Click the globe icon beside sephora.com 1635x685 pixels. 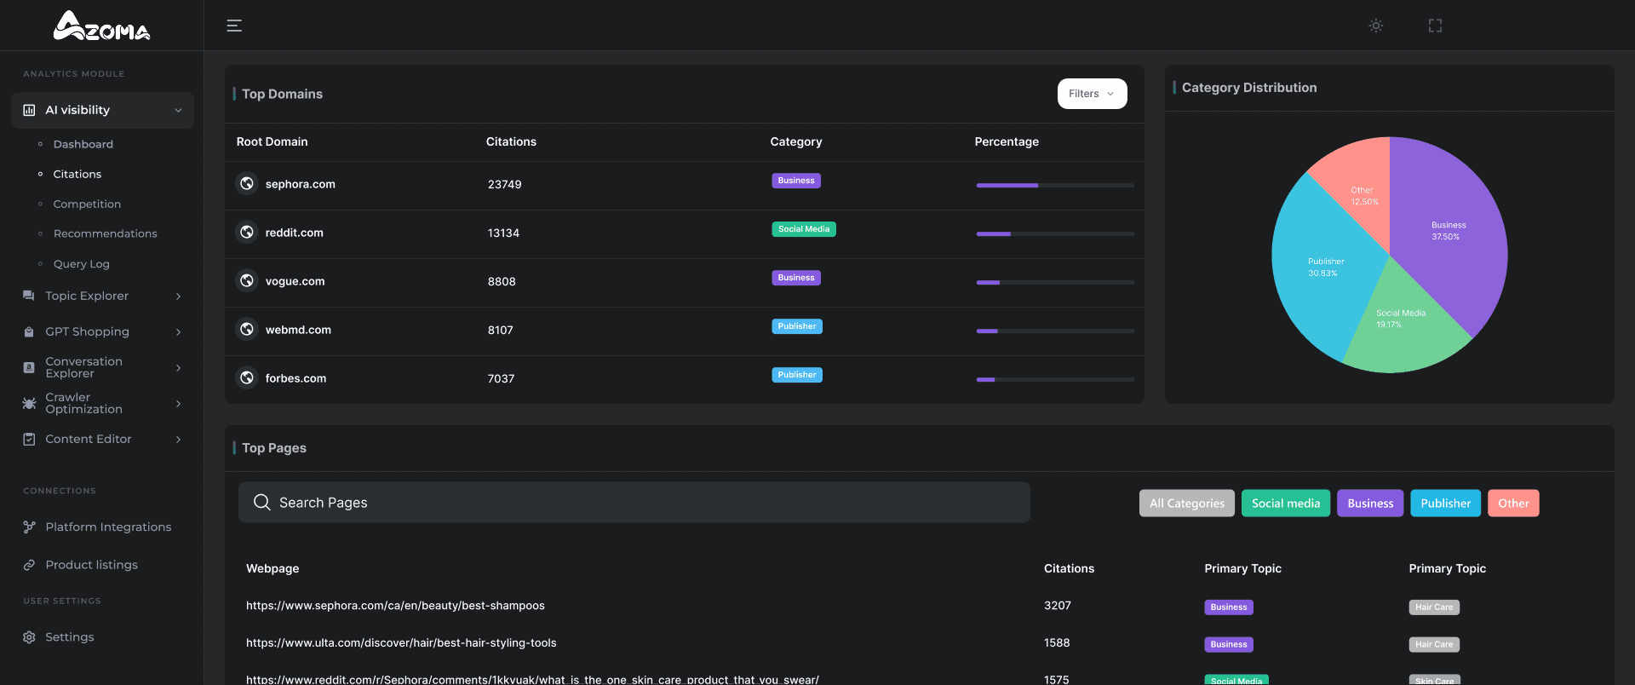247,183
